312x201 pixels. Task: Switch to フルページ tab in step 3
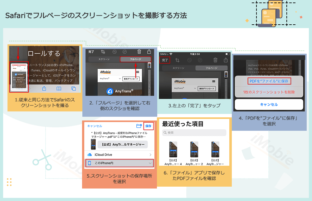click(211, 68)
